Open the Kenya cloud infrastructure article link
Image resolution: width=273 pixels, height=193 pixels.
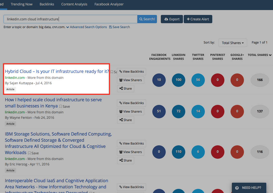pos(53,103)
